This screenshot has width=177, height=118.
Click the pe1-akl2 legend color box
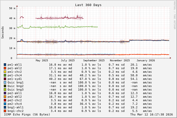pyautogui.click(x=5, y=68)
